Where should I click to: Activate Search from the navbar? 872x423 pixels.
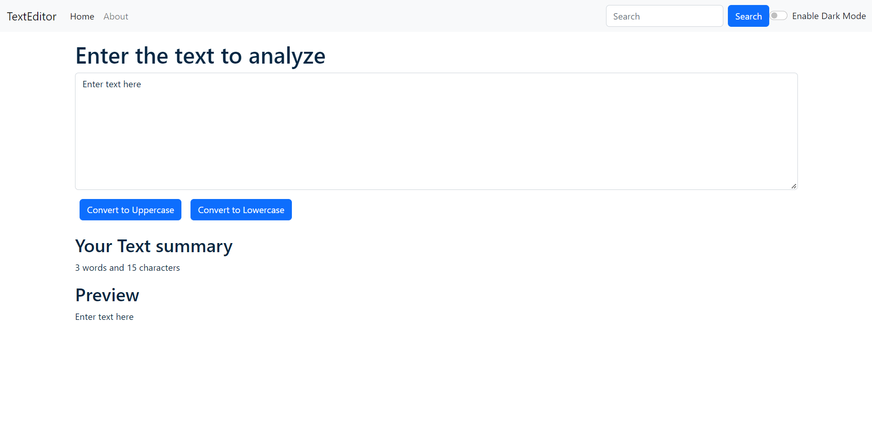[748, 16]
